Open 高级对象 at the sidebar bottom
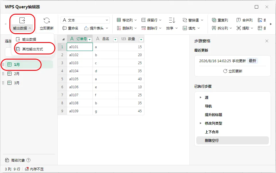Image resolution: width=276 pixels, height=173 pixels. 15,160
